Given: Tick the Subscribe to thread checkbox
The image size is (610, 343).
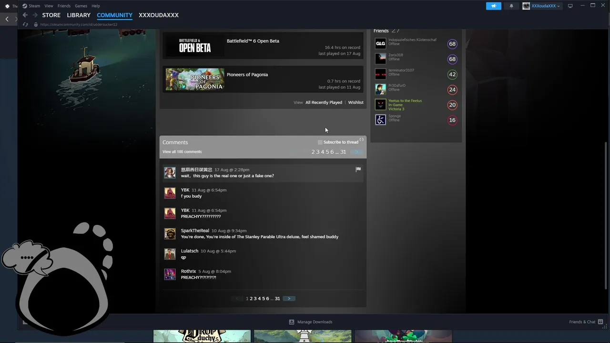Looking at the screenshot, I should 320,142.
